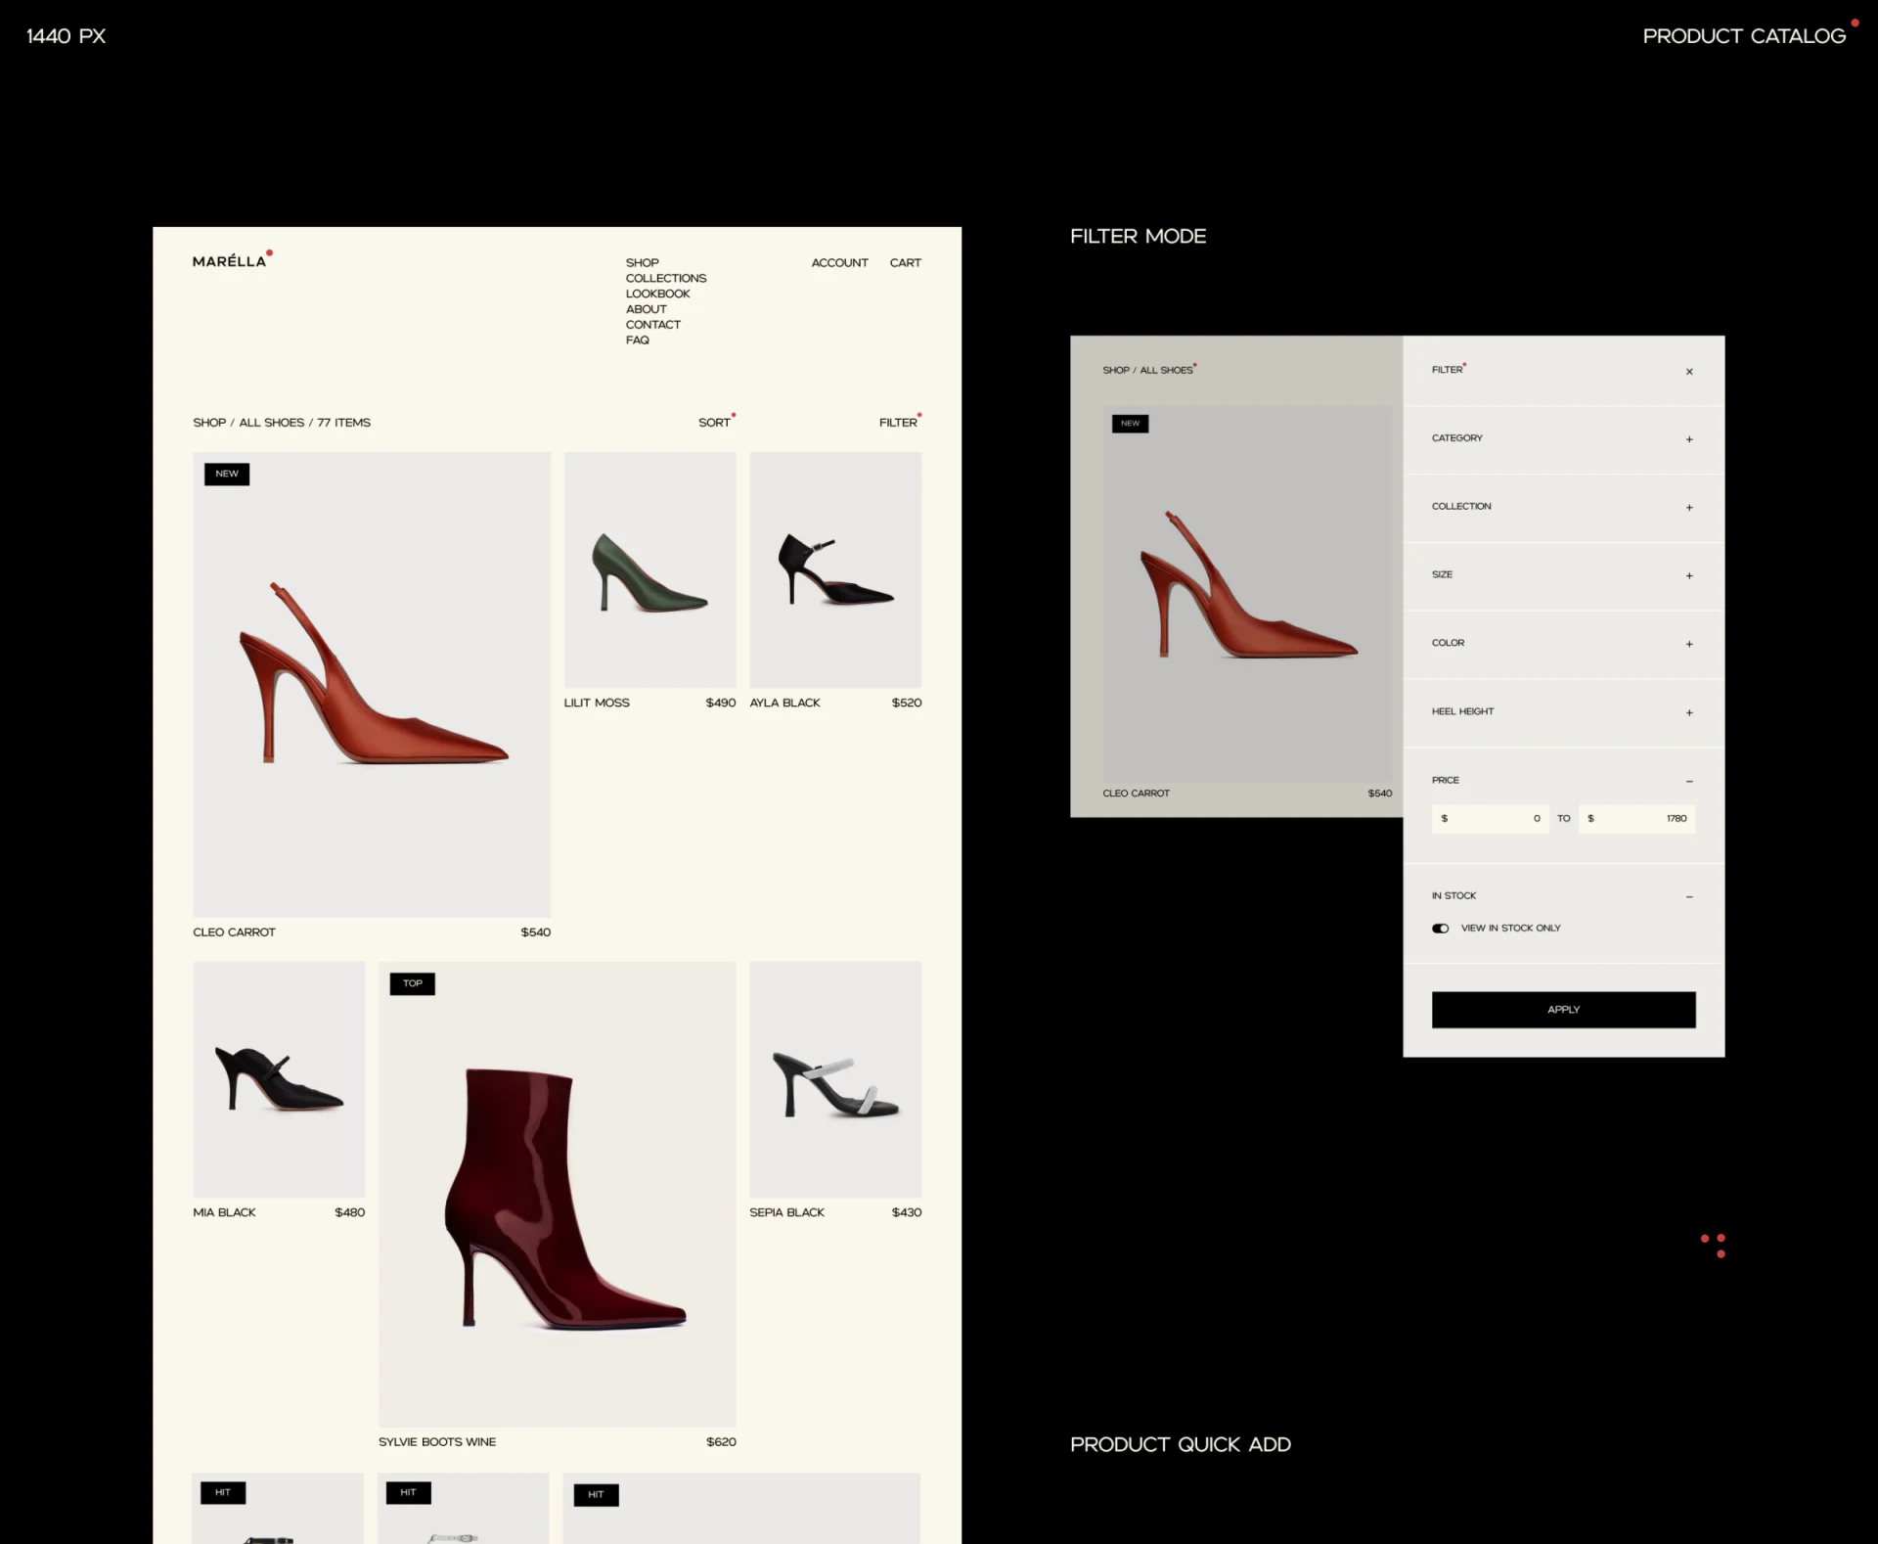Open the Collections menu item
Image resolution: width=1878 pixels, height=1544 pixels.
pos(665,279)
